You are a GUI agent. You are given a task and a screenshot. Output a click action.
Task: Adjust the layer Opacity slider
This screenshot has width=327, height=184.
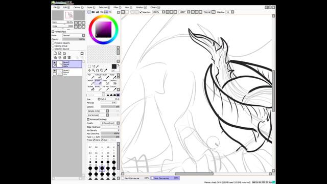(74, 39)
